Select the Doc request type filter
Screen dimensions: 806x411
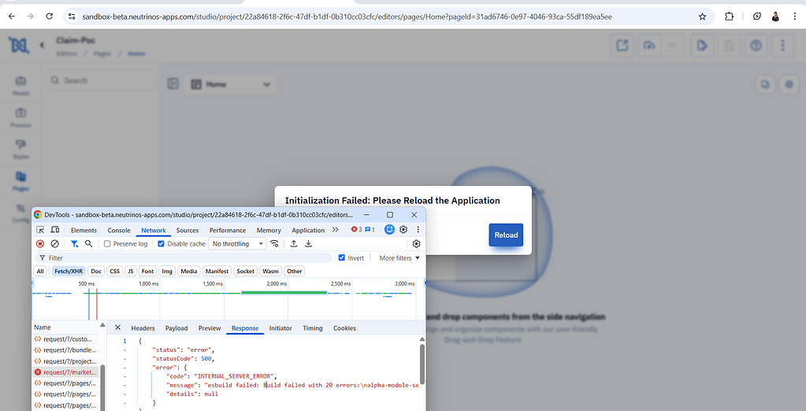(x=96, y=272)
